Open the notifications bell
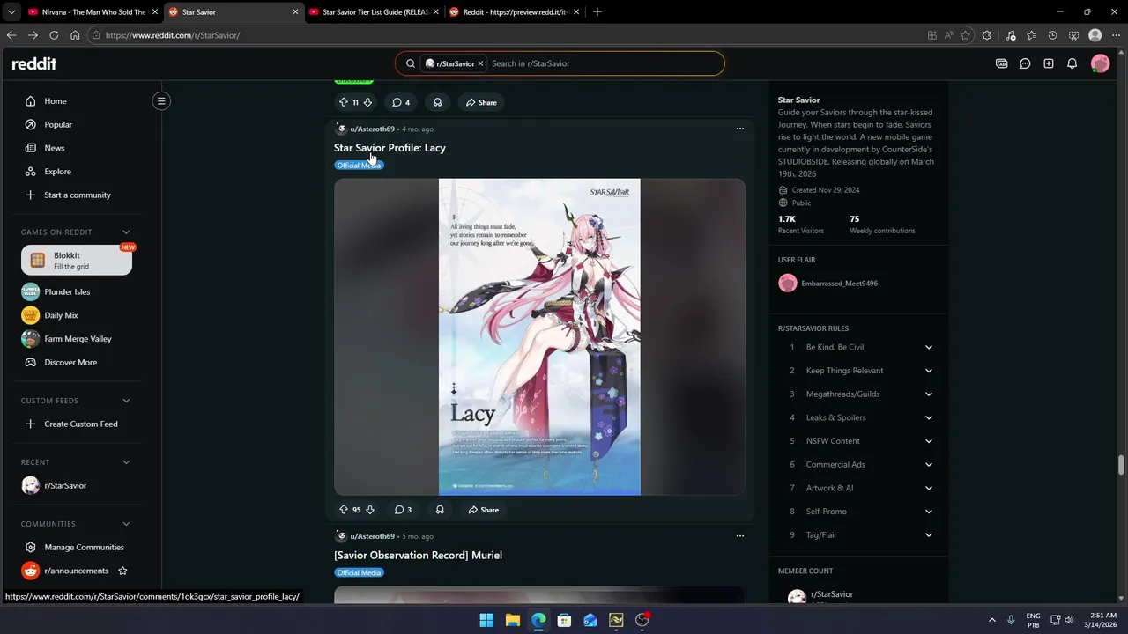The width and height of the screenshot is (1128, 634). coord(1072,63)
